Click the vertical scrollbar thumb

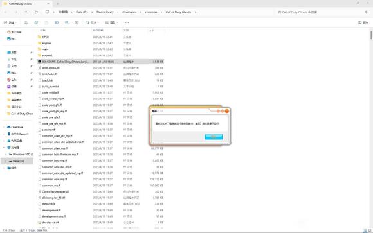[x=371, y=35]
